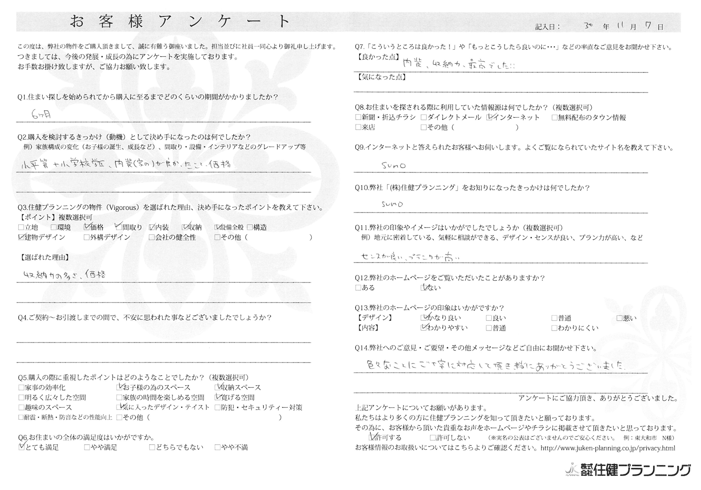Select ない under Q12

point(424,288)
